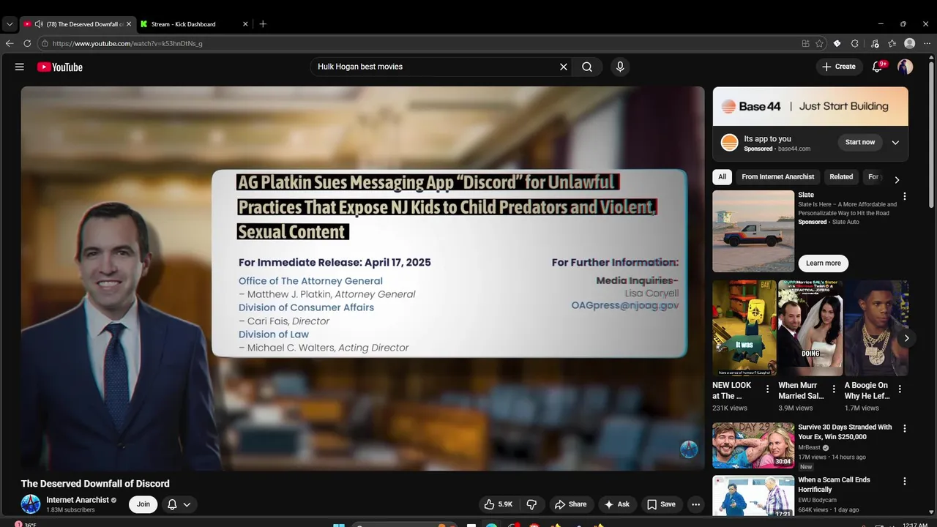Open the install-app icon in address bar
The width and height of the screenshot is (937, 527).
pyautogui.click(x=806, y=43)
